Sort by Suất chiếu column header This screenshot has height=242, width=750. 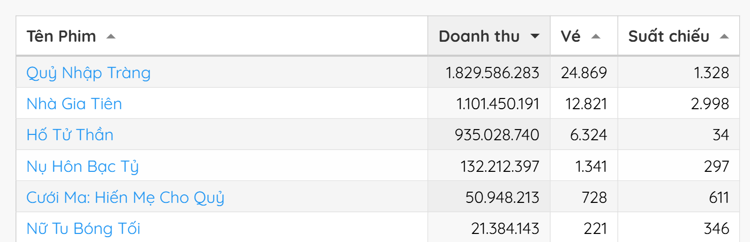669,36
